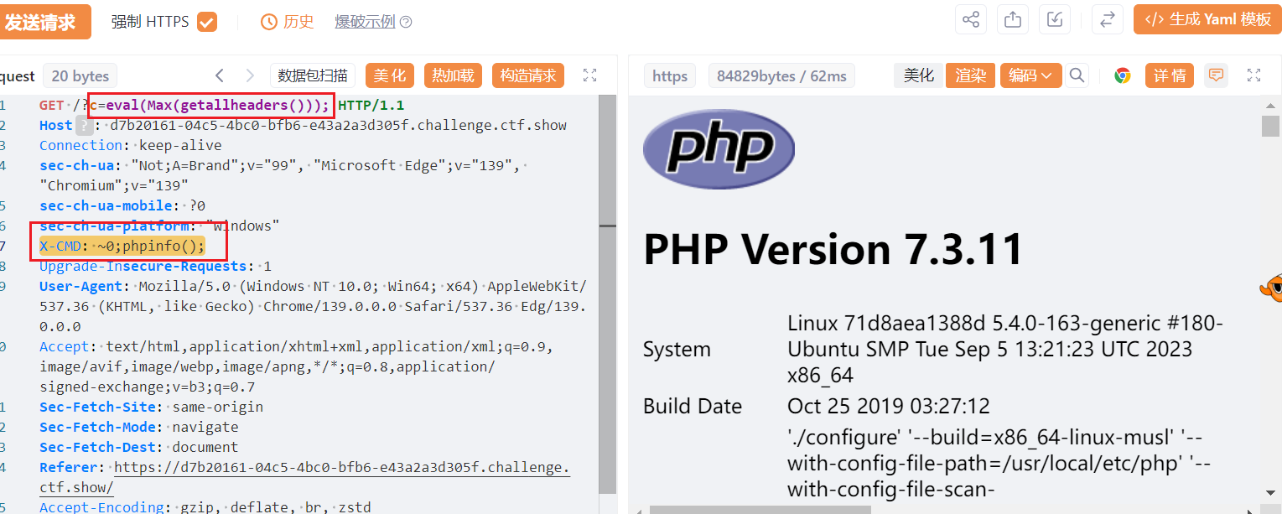
Task: Click the 20 bytes request size label
Action: [x=80, y=76]
